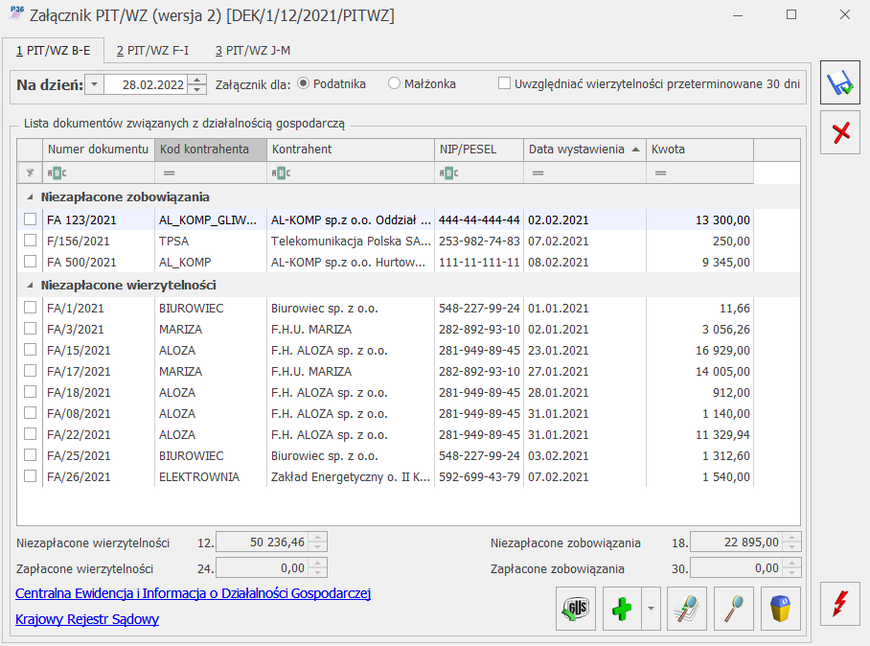This screenshot has height=646, width=870.
Task: Click the Kontrahent filter ABC icon
Action: (281, 173)
